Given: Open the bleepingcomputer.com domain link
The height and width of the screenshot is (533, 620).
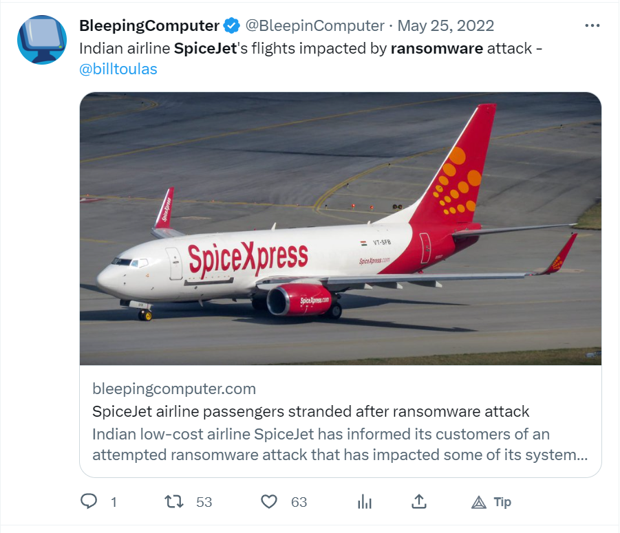Looking at the screenshot, I should coord(174,389).
